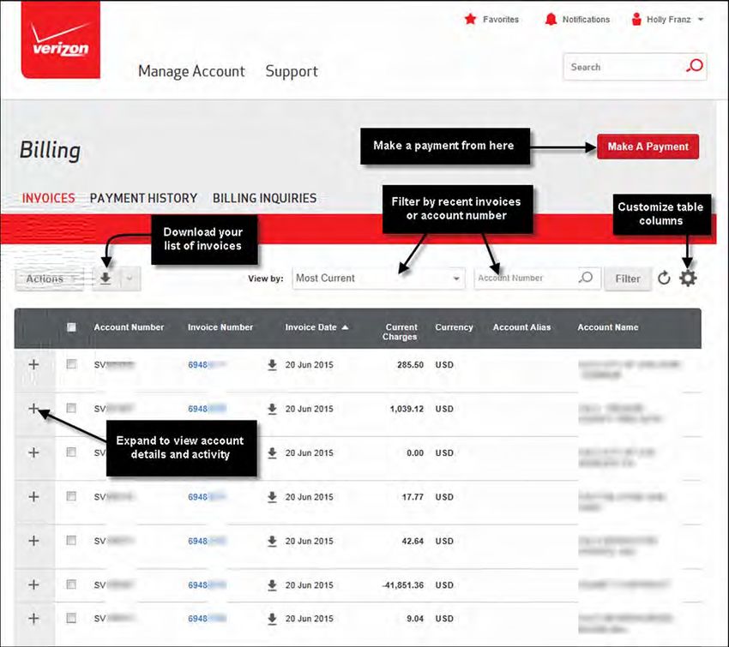
Task: Click the Verizon logo
Action: (60, 39)
